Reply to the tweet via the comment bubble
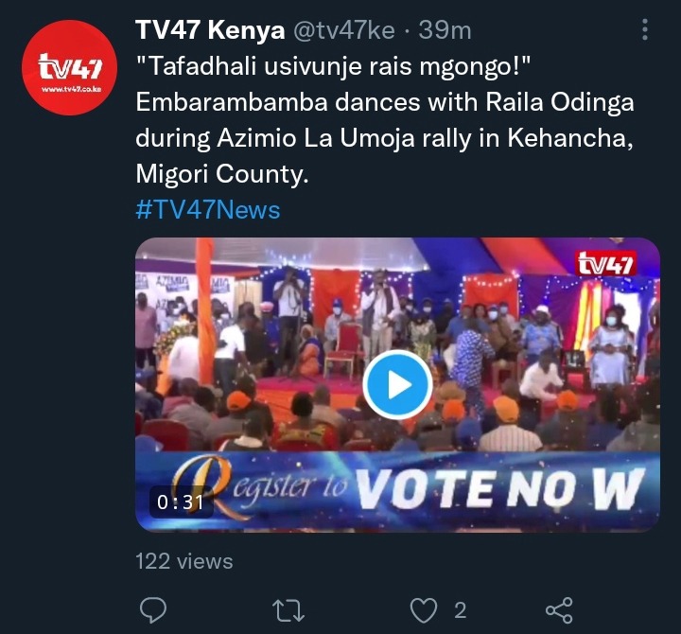This screenshot has width=681, height=634. point(153,609)
